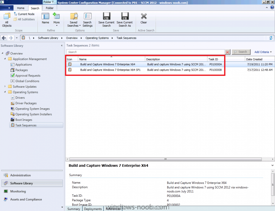Go back with the navigation arrow
The image size is (275, 211).
(4, 38)
